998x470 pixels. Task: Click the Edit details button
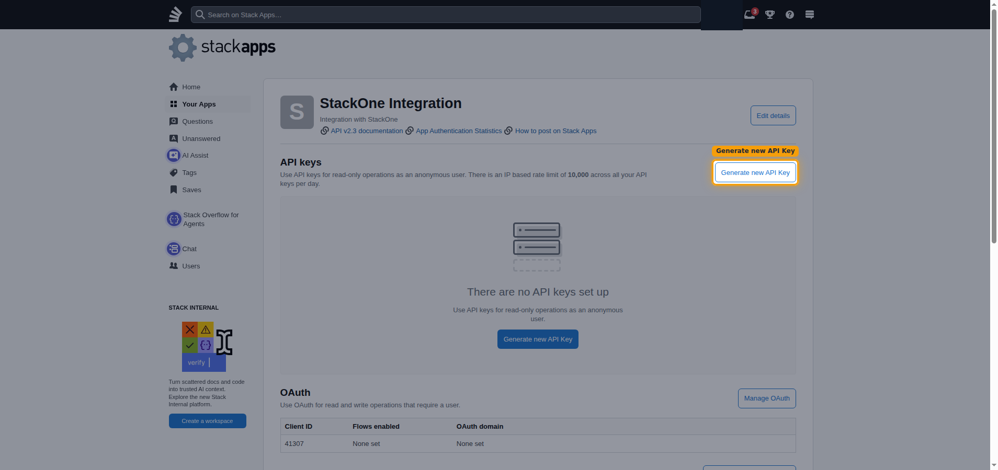point(773,115)
